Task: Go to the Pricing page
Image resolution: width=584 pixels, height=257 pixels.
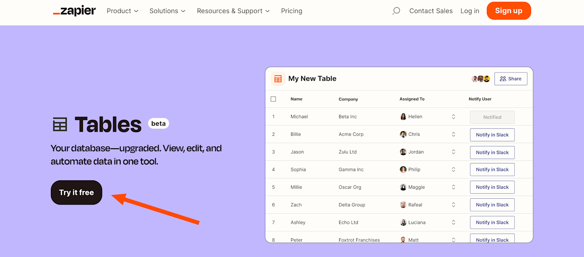Action: [292, 11]
